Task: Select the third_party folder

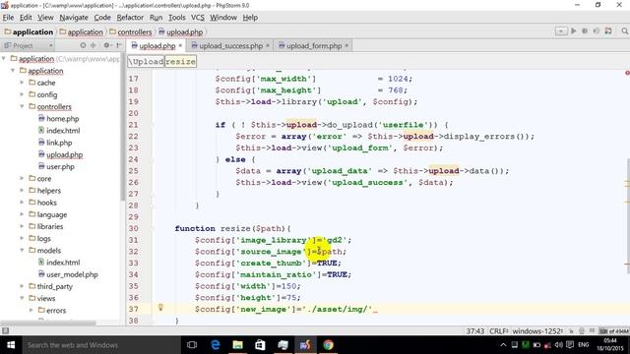Action: click(50, 286)
